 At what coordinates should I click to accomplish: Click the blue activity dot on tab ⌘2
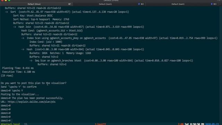[x=139, y=4]
